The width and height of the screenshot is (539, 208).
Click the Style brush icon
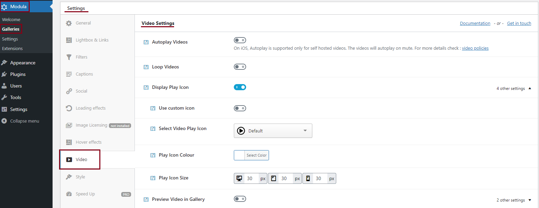point(69,177)
